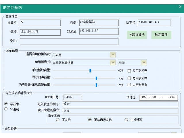Click the 寻呼对讲音量 slider handle
This screenshot has width=184, height=138.
[x=96, y=78]
